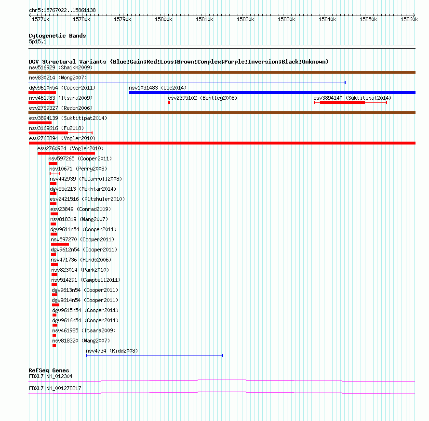Open nsv1031483 (Coe2014) gain variant label
Viewport: 429px width, 421px height.
(x=158, y=88)
